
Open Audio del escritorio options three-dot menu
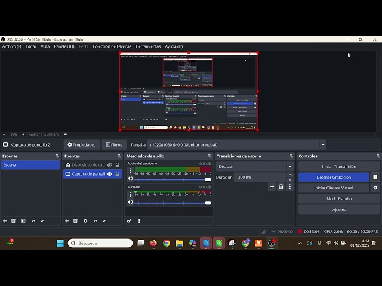[130, 170]
